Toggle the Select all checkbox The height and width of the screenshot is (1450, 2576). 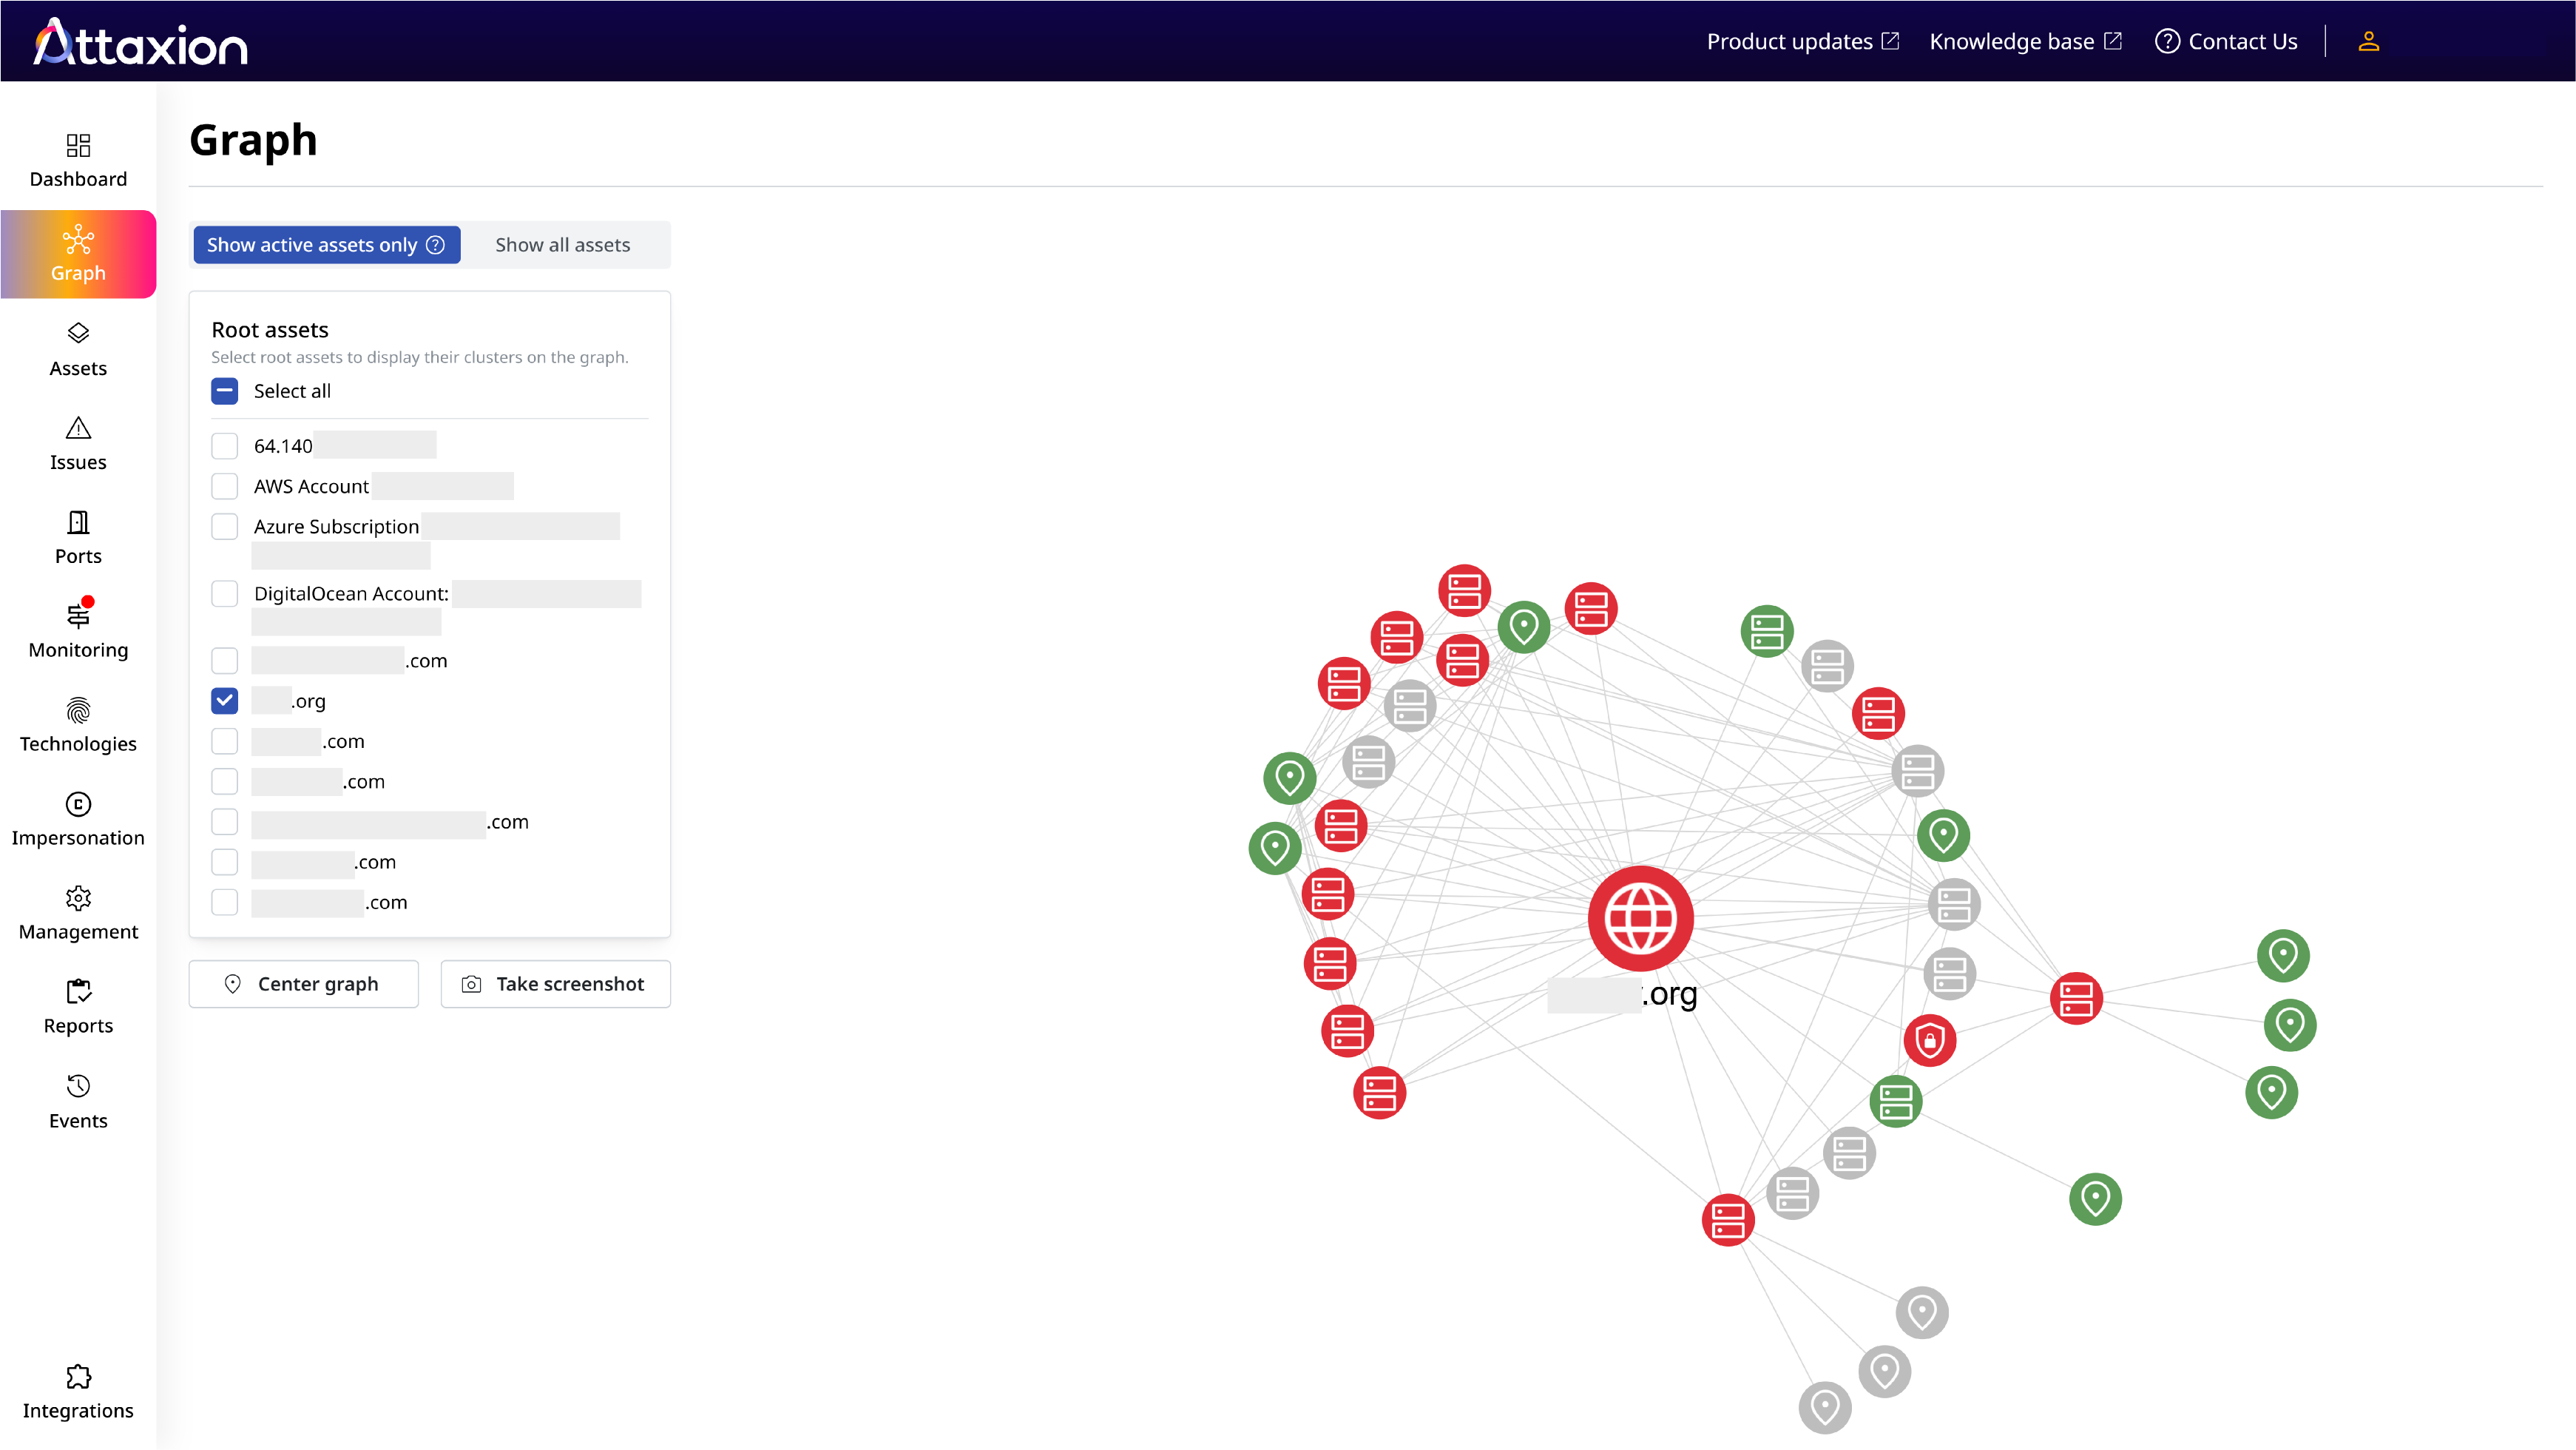click(225, 391)
